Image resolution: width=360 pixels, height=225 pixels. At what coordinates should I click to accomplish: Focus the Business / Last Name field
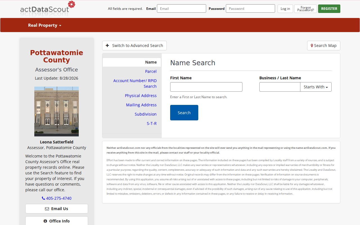pyautogui.click(x=280, y=87)
